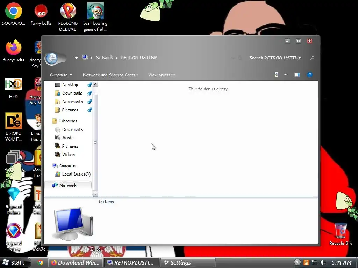
Task: Expand the view options dropdown arrow
Action: click(x=285, y=75)
